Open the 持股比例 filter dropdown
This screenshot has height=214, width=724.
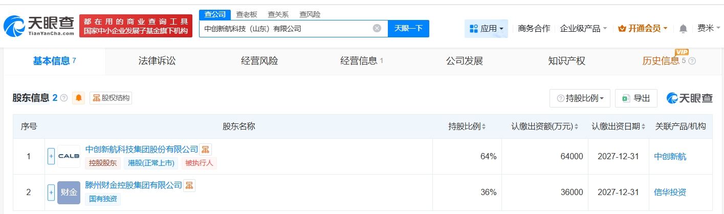point(580,98)
